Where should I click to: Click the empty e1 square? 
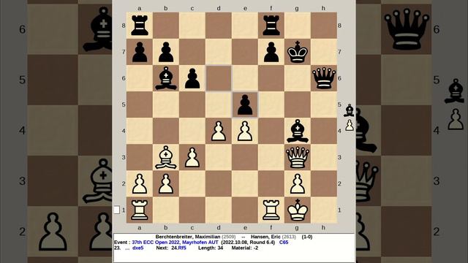(245, 210)
